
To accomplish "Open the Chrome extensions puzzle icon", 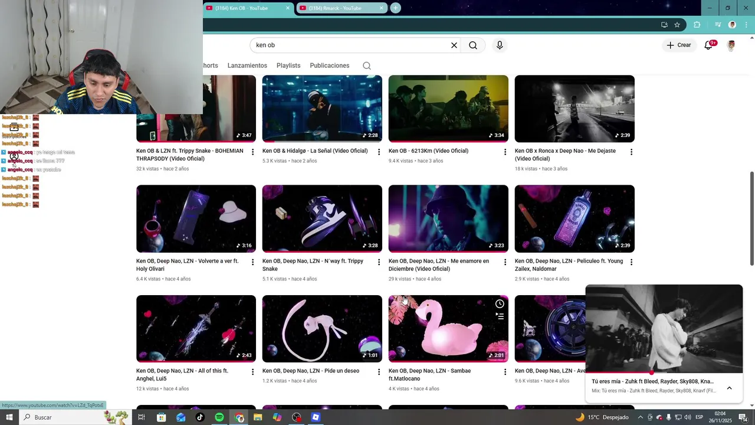I will pyautogui.click(x=697, y=25).
